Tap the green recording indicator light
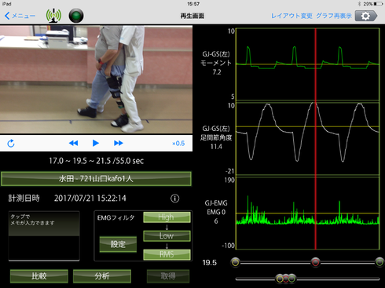Viewport: 385px width, 288px height. coord(76,16)
